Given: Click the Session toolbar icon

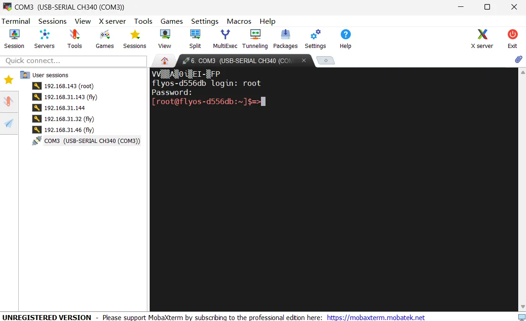Looking at the screenshot, I should point(14,39).
